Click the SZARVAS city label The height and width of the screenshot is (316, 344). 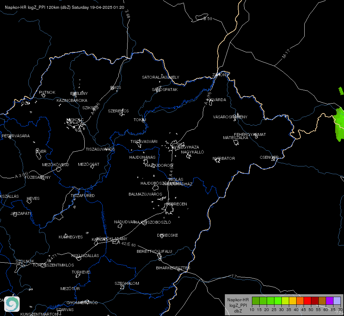point(65,310)
